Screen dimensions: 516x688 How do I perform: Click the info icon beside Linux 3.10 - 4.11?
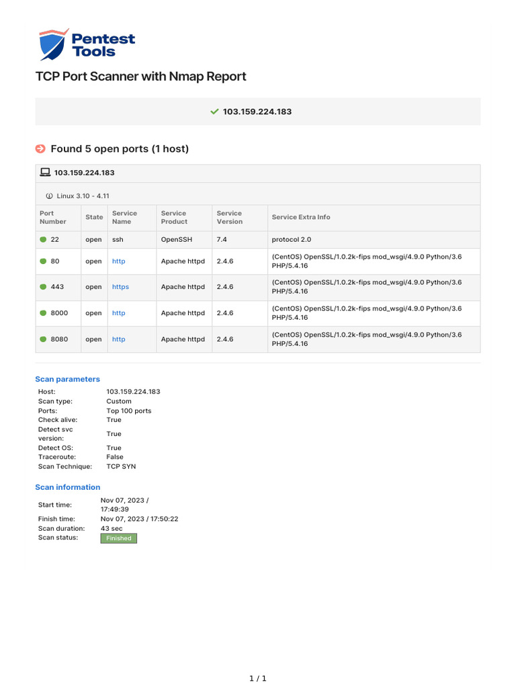click(49, 196)
